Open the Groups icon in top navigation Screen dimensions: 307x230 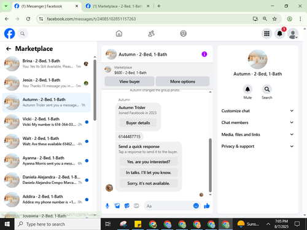click(x=183, y=34)
